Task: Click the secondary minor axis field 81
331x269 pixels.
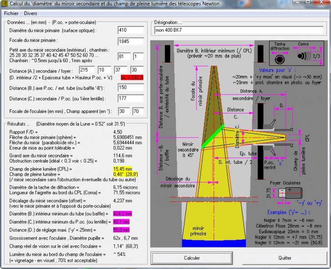Action: [124, 56]
